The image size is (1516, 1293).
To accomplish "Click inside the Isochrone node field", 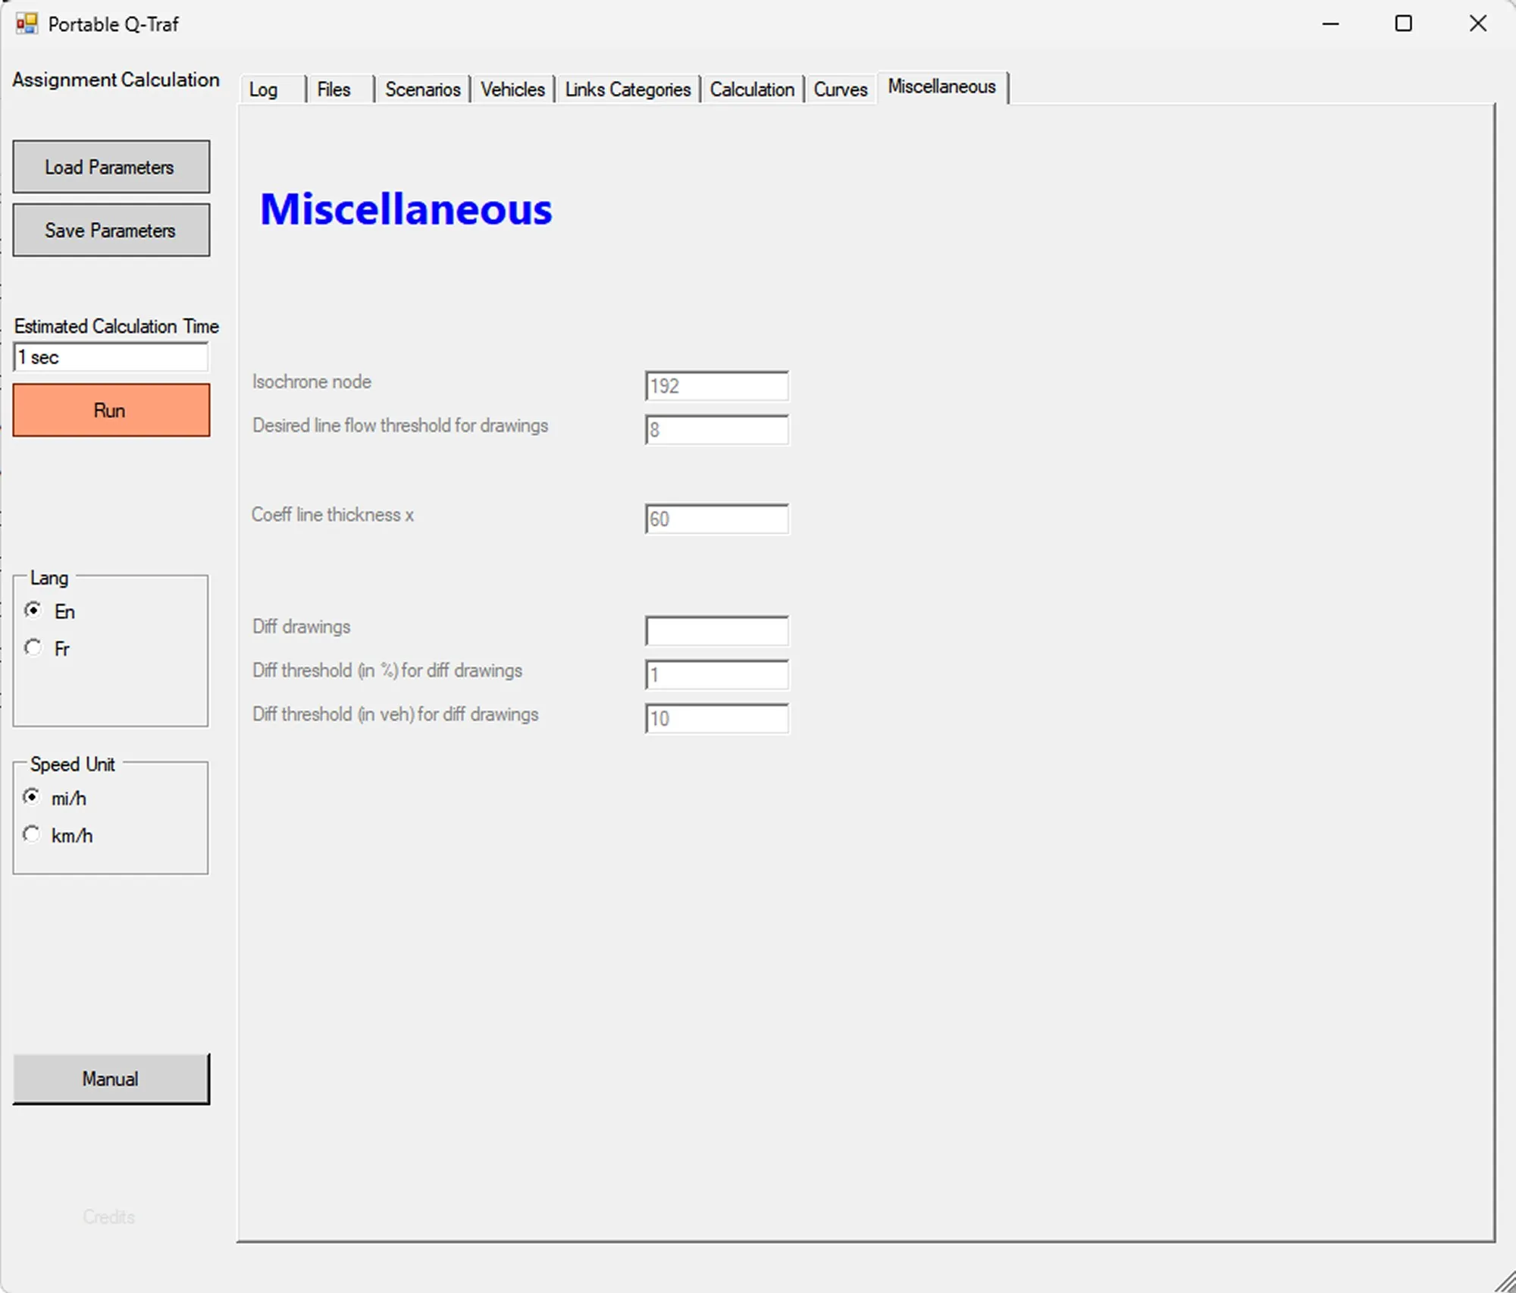I will click(x=716, y=386).
